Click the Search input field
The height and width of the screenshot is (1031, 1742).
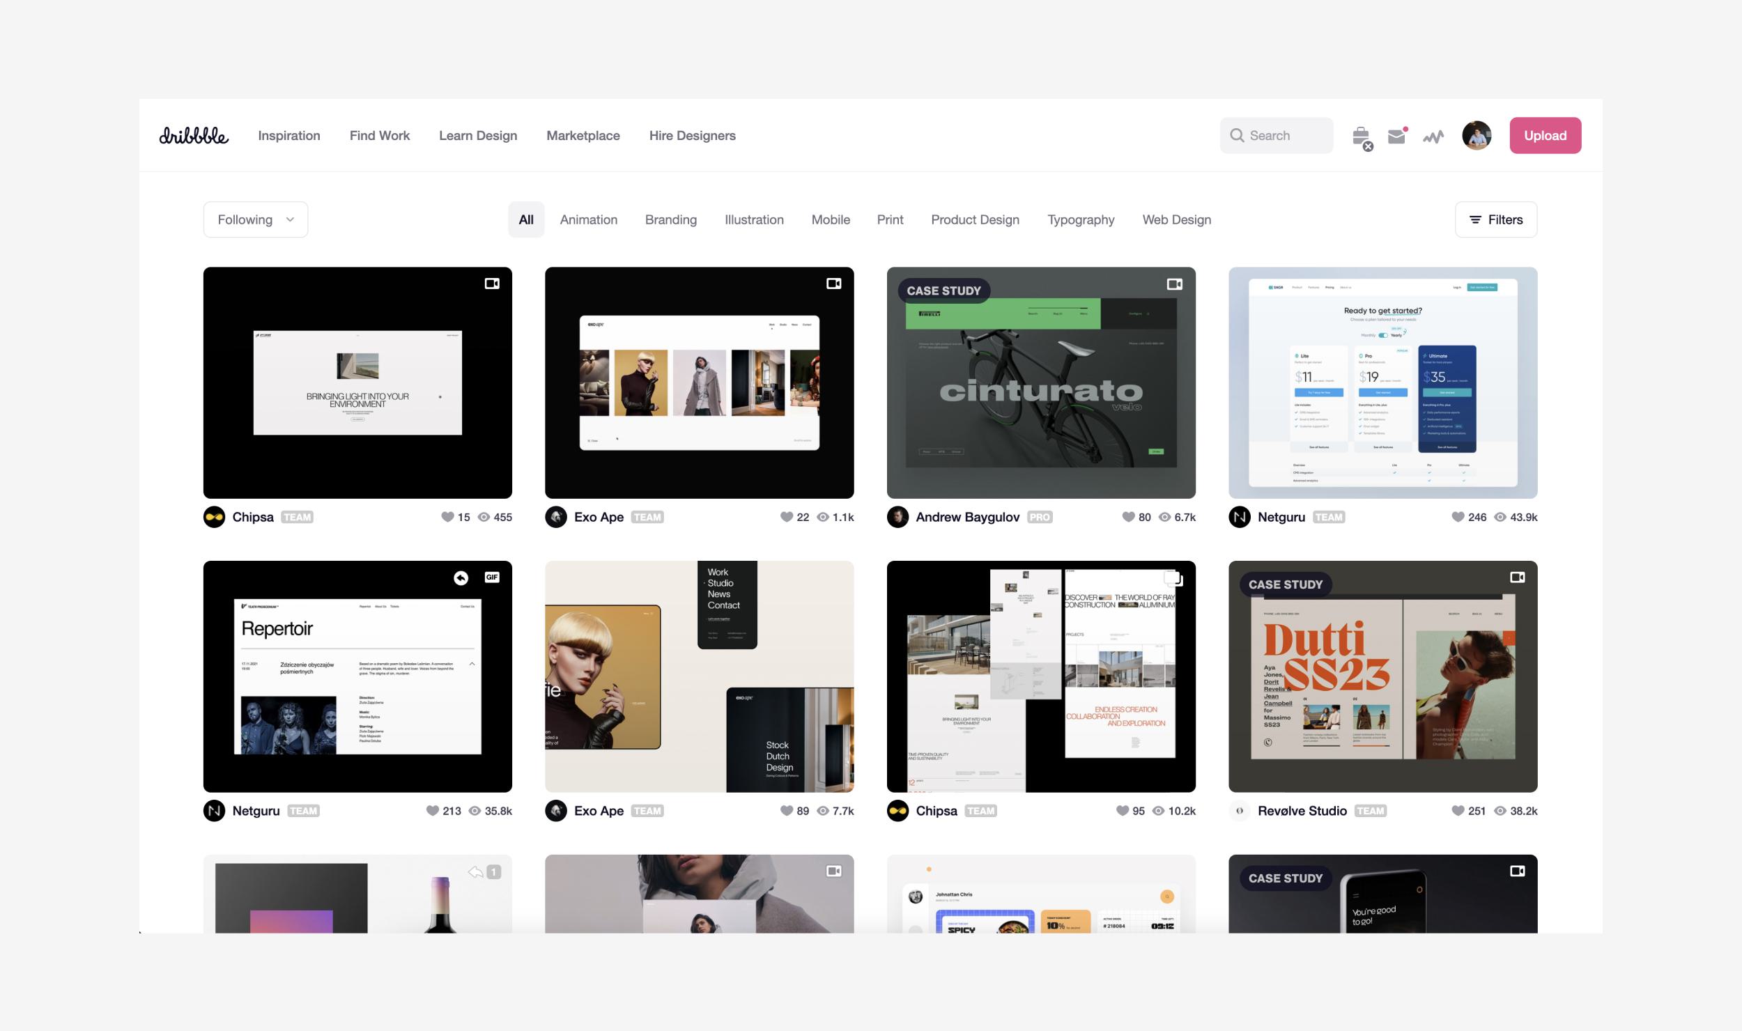tap(1277, 135)
